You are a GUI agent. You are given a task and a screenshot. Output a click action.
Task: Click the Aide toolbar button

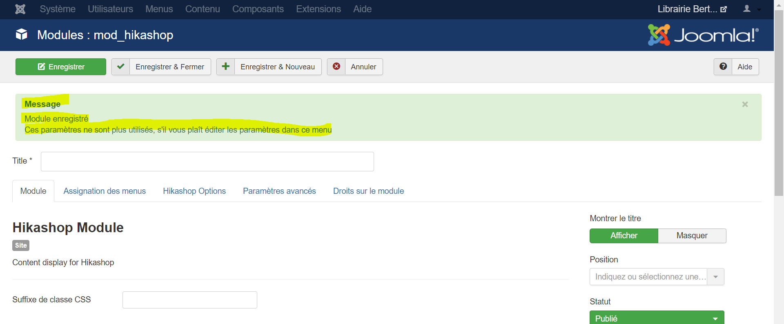click(736, 67)
